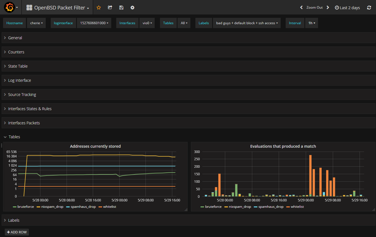Open the Last 2 days time picker
376x237 pixels.
[347, 8]
